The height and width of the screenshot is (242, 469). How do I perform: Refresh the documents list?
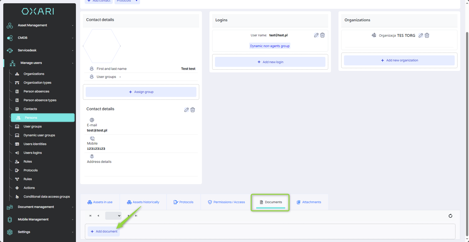coord(450,216)
